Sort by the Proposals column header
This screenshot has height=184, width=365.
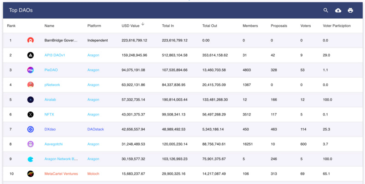(279, 26)
